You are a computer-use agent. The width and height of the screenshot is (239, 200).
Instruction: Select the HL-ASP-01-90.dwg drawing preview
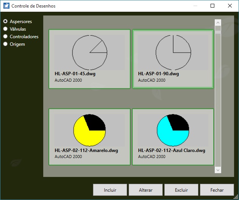point(173,52)
